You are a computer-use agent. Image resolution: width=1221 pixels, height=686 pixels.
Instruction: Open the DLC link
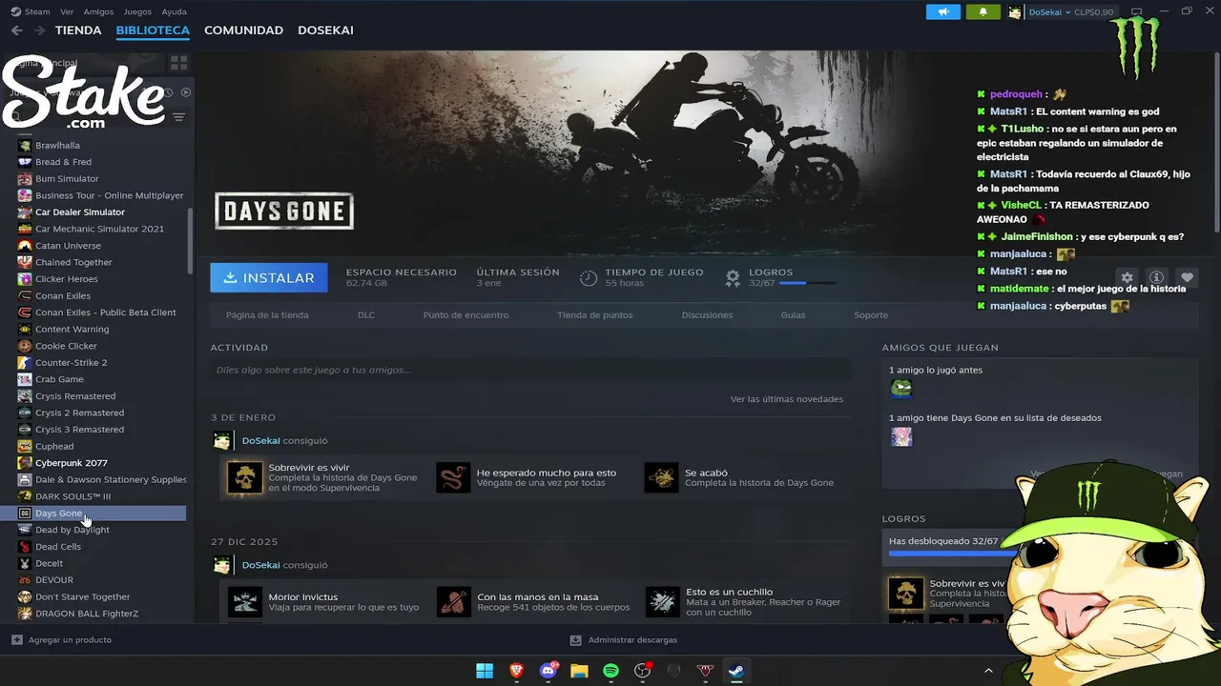point(366,315)
